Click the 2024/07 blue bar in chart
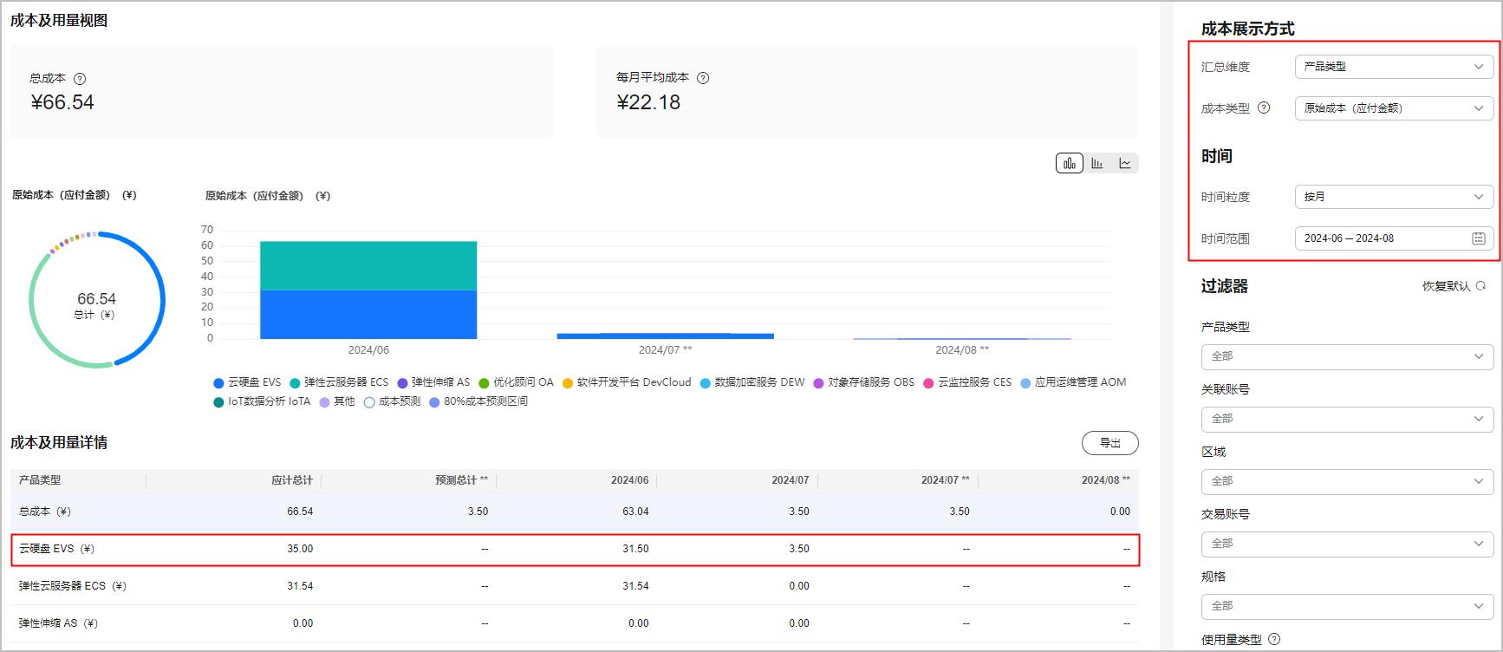 (665, 336)
